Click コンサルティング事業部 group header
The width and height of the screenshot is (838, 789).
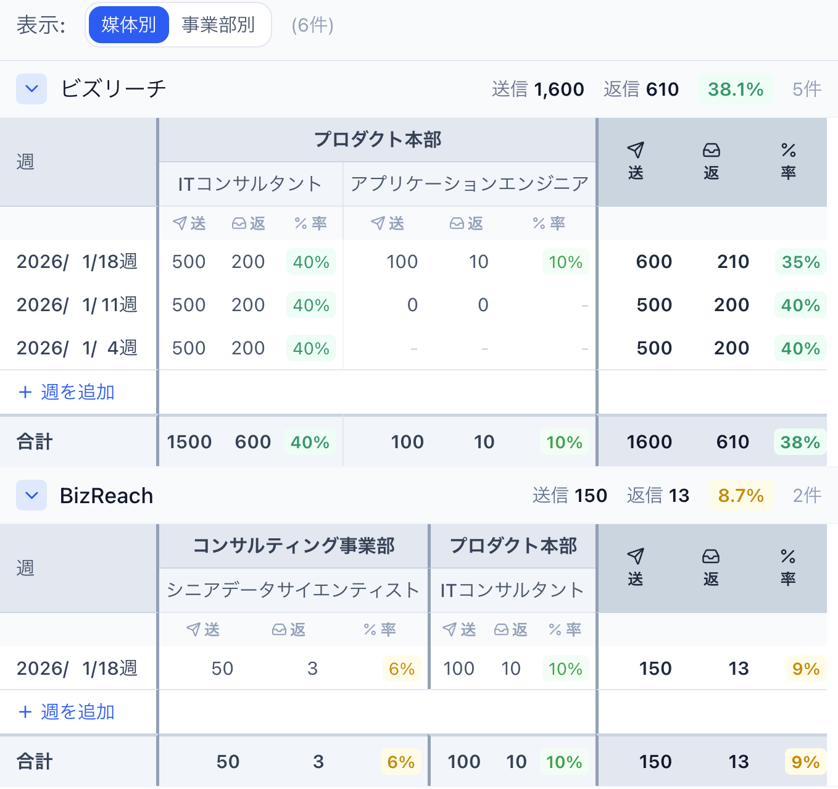[294, 546]
